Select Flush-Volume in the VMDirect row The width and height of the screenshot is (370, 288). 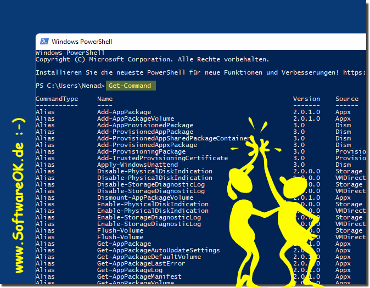tap(120, 238)
